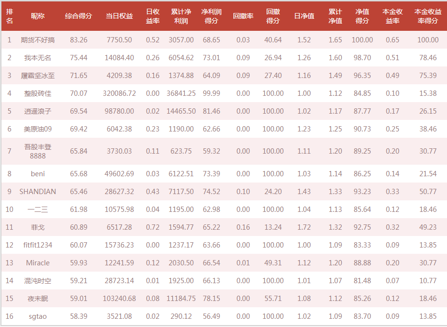447x327 pixels.
Task: Click drawdown score 49.31
Action: [x=273, y=263]
